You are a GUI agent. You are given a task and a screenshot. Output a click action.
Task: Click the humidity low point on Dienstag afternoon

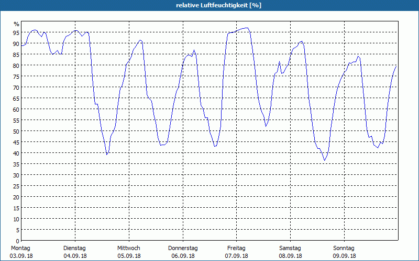point(107,155)
